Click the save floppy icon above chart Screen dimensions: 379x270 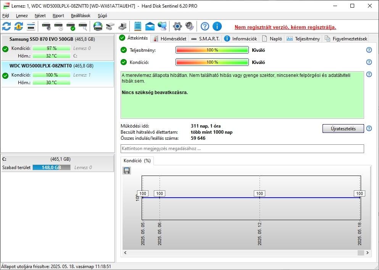[x=127, y=171]
